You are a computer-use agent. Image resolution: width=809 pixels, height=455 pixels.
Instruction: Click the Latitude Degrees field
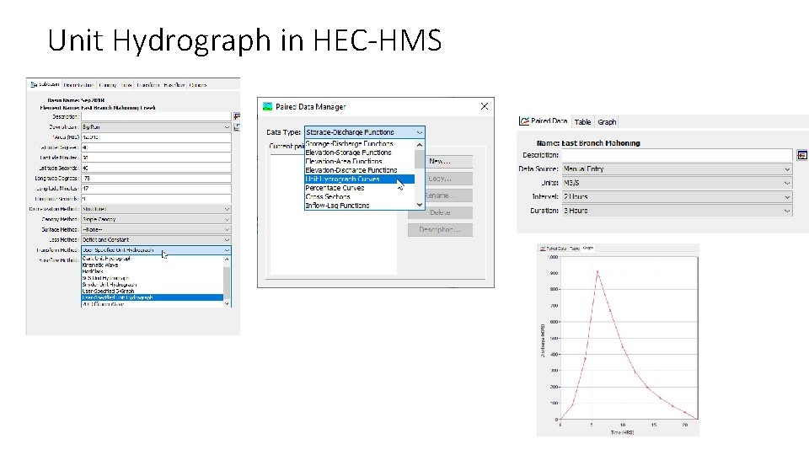(156, 147)
